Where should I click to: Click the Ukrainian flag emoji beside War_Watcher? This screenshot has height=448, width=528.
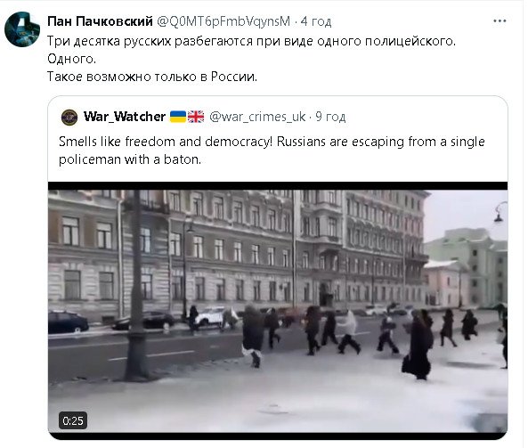[x=178, y=117]
